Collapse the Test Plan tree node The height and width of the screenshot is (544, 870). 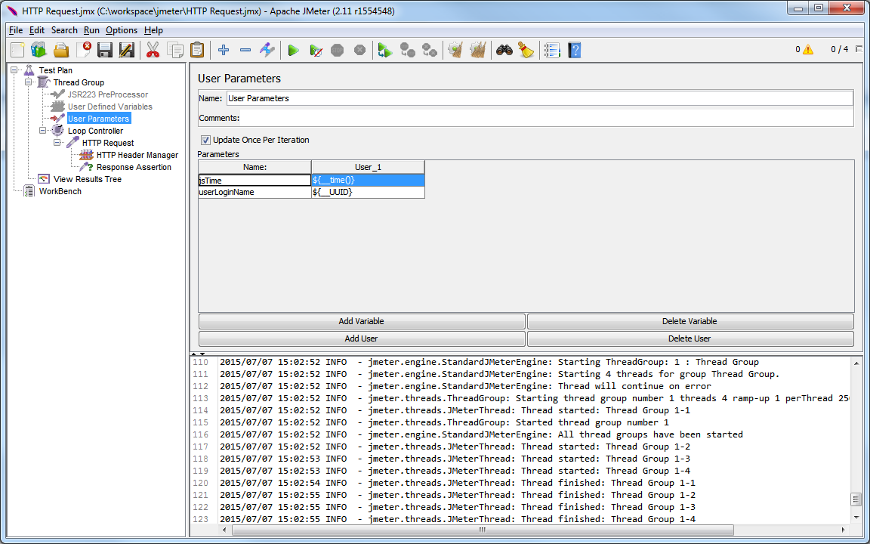click(x=15, y=70)
